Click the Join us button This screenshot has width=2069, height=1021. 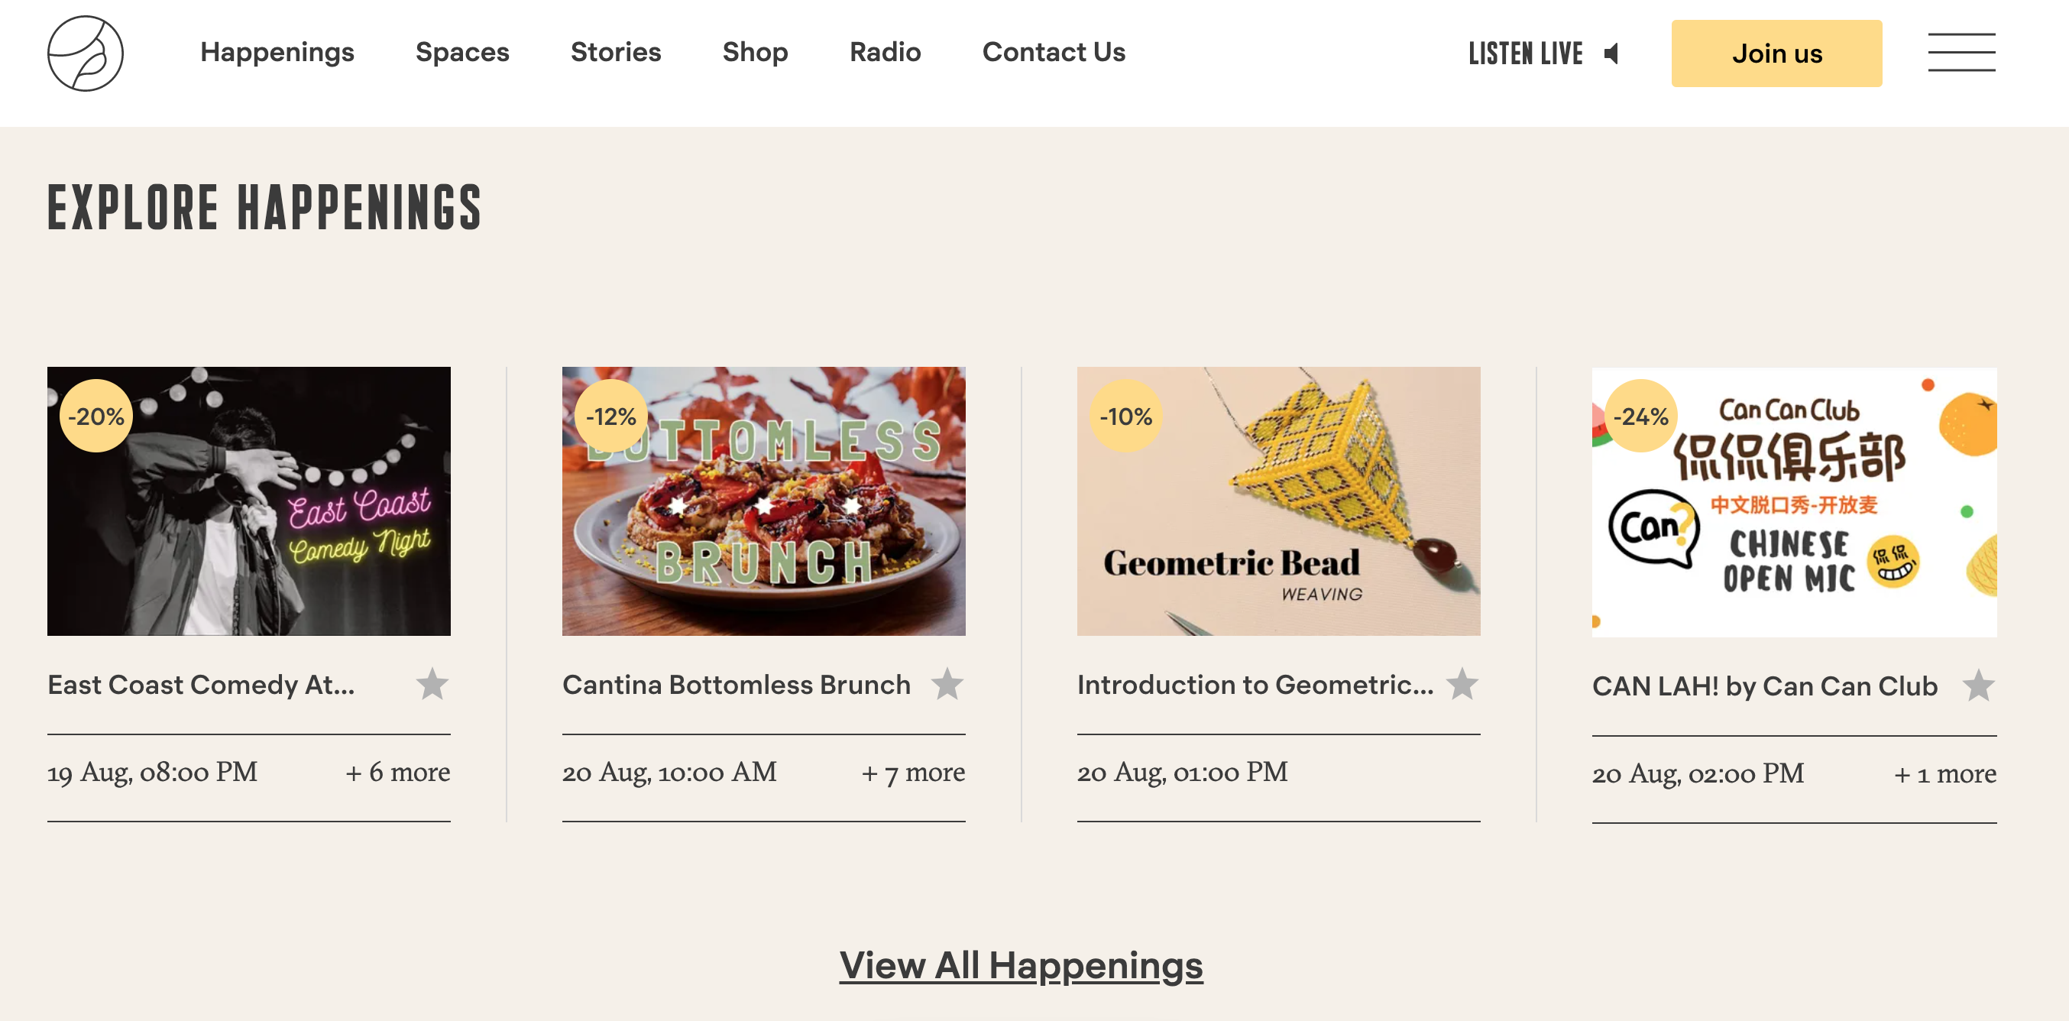pyautogui.click(x=1776, y=53)
